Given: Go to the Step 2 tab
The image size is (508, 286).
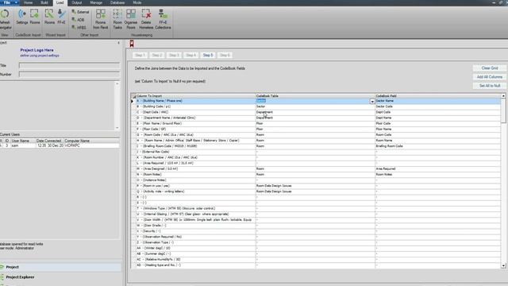Looking at the screenshot, I should [x=157, y=55].
